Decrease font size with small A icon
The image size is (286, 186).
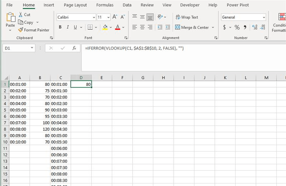(x=123, y=17)
